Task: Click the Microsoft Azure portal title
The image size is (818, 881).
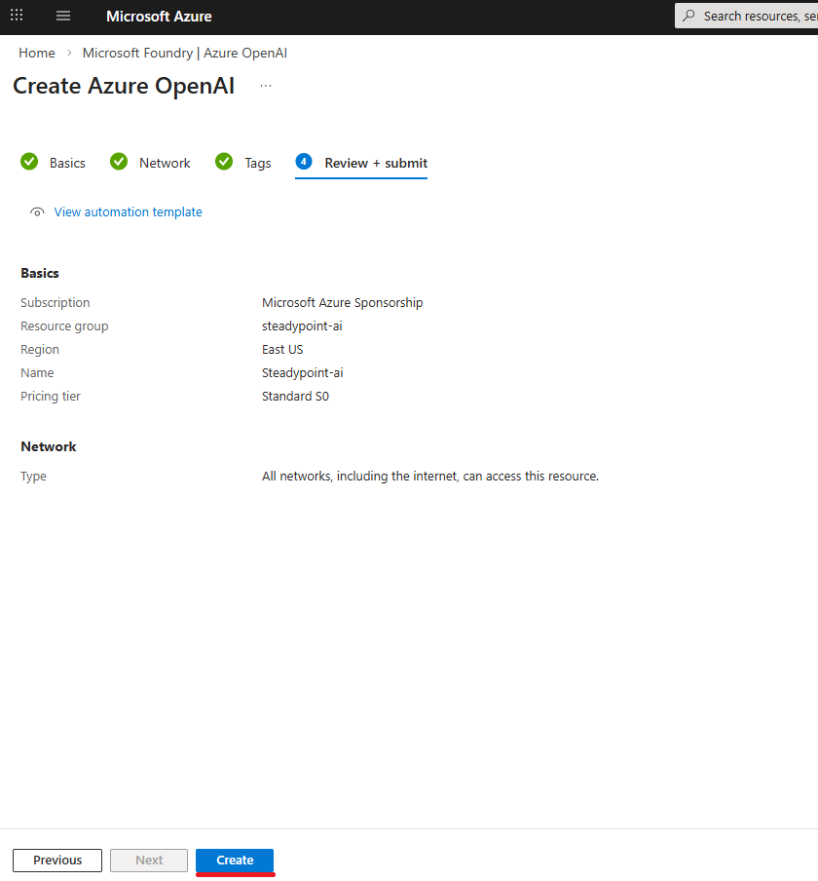Action: pyautogui.click(x=159, y=17)
